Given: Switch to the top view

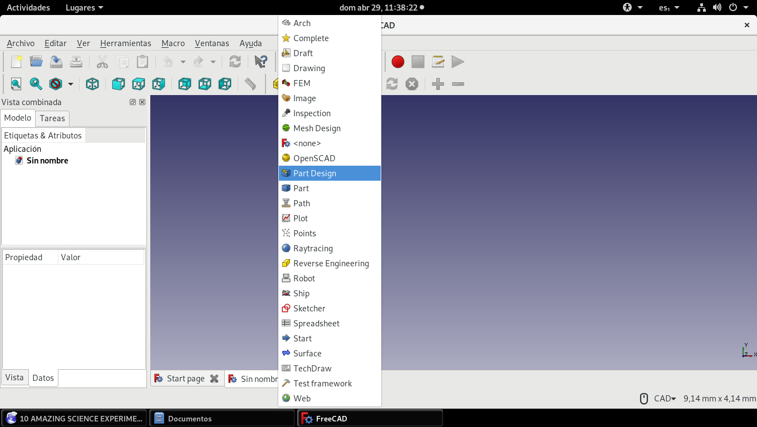Looking at the screenshot, I should pyautogui.click(x=139, y=84).
